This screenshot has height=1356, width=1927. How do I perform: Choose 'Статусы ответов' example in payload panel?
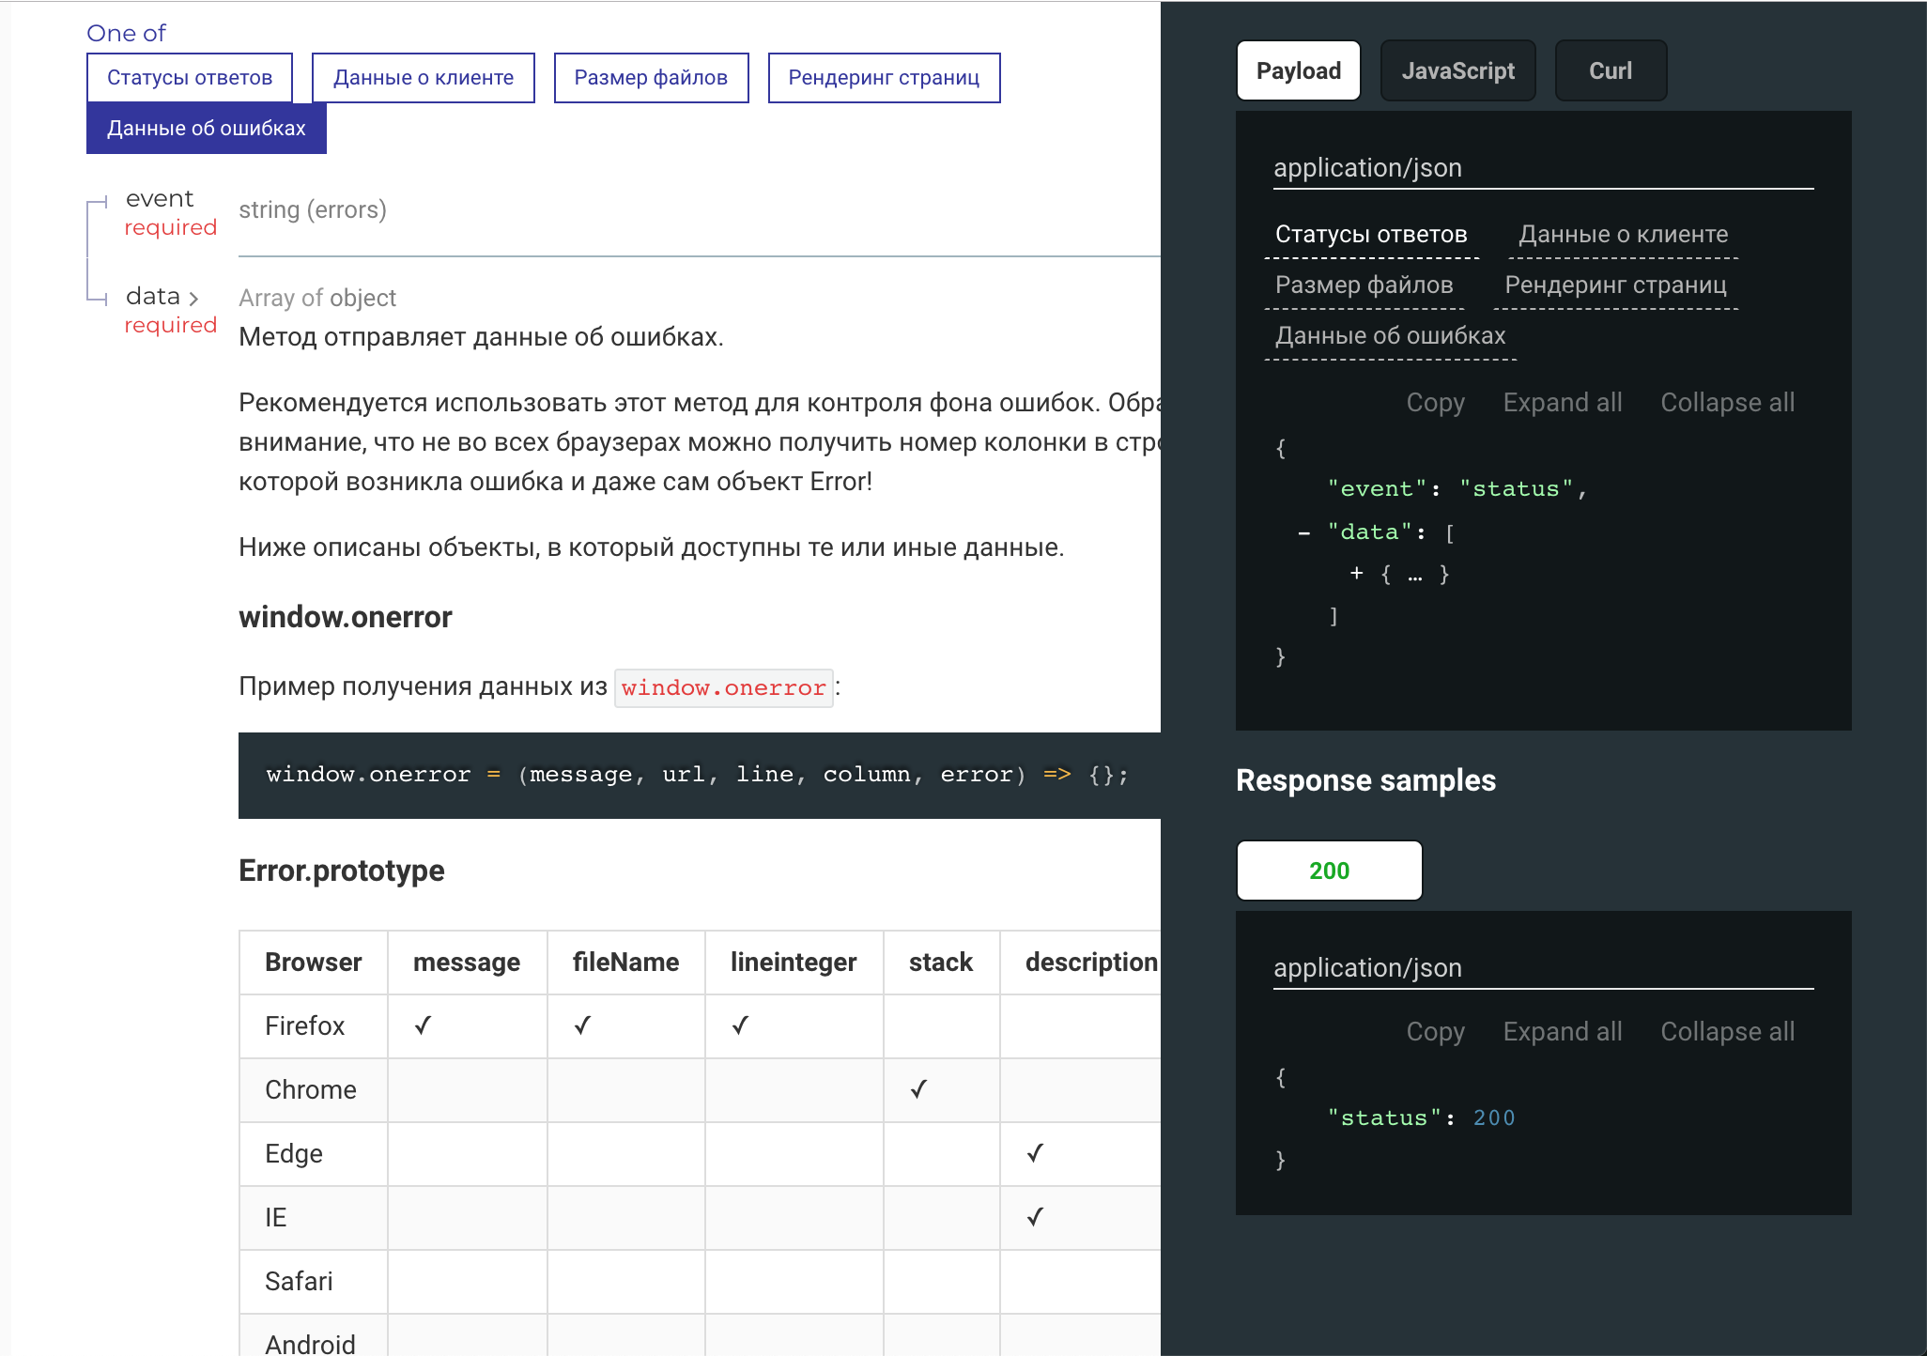[x=1371, y=235]
